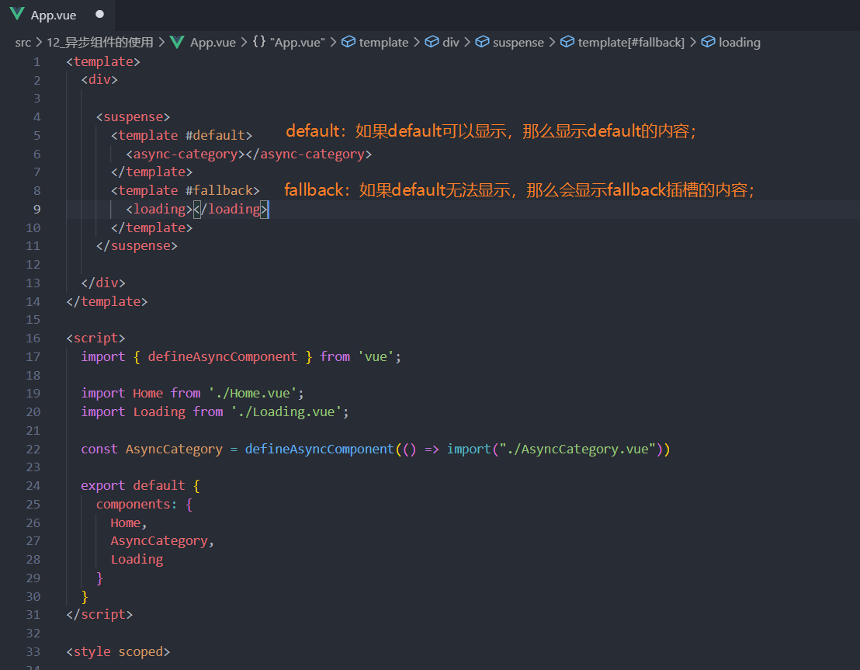Click the Vue icon beside App.vue in breadcrumbs

pos(176,42)
